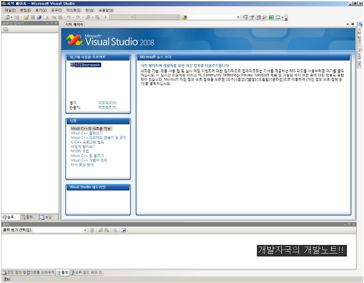The height and width of the screenshot is (283, 364).
Task: Click the Navigate Backward icon
Action: click(88, 17)
